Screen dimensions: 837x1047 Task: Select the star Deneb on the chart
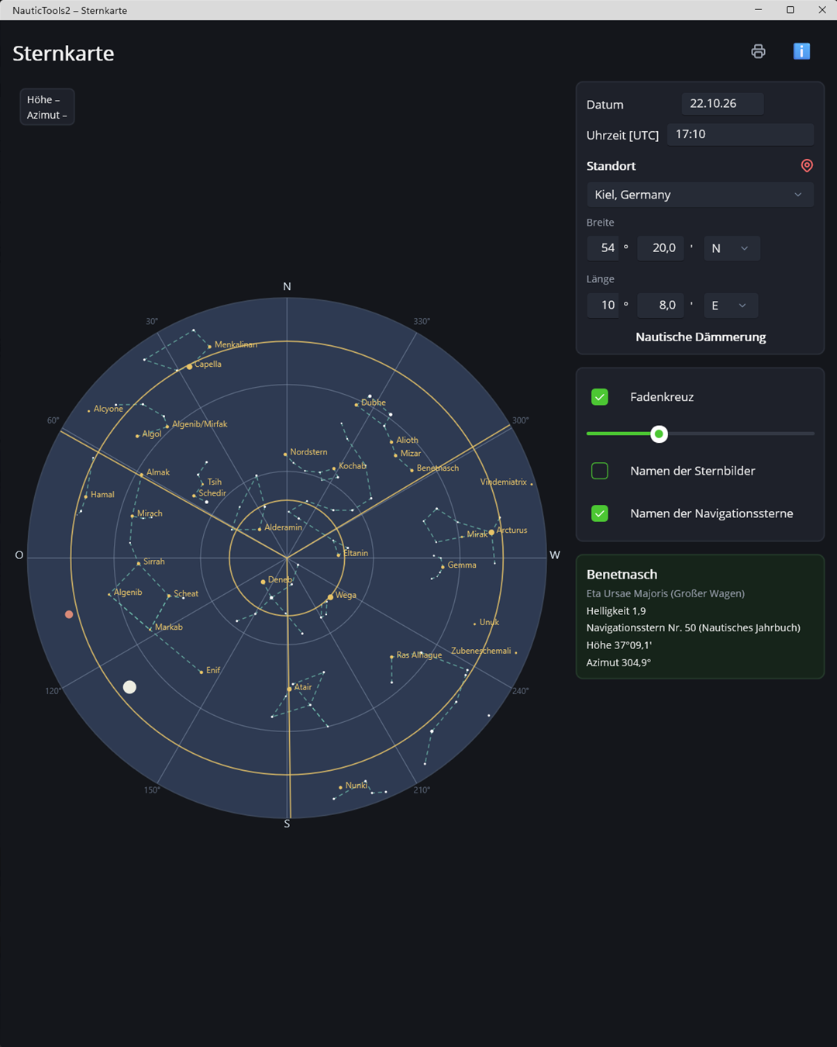tap(263, 581)
